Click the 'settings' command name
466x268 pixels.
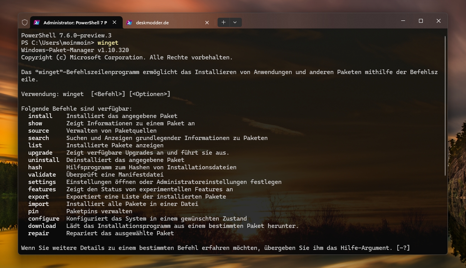point(42,182)
